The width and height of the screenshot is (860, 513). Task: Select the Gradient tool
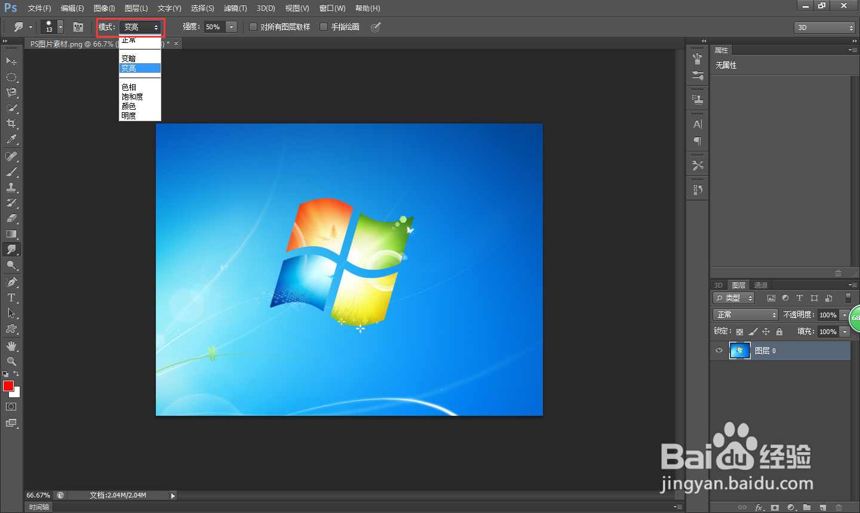point(11,234)
